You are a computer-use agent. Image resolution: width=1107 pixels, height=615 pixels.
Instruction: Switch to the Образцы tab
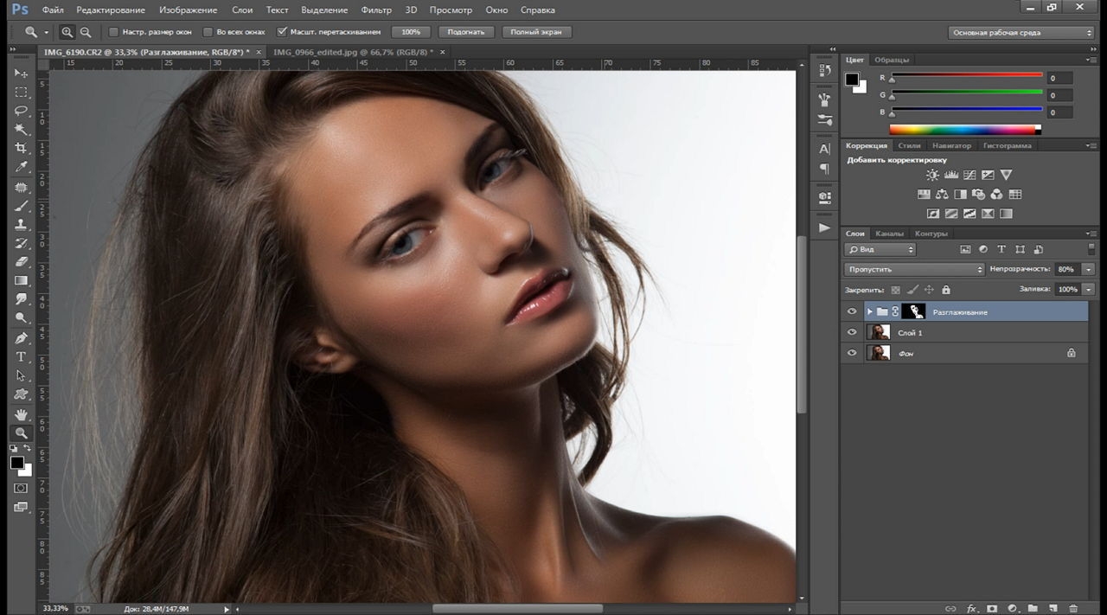click(x=892, y=60)
